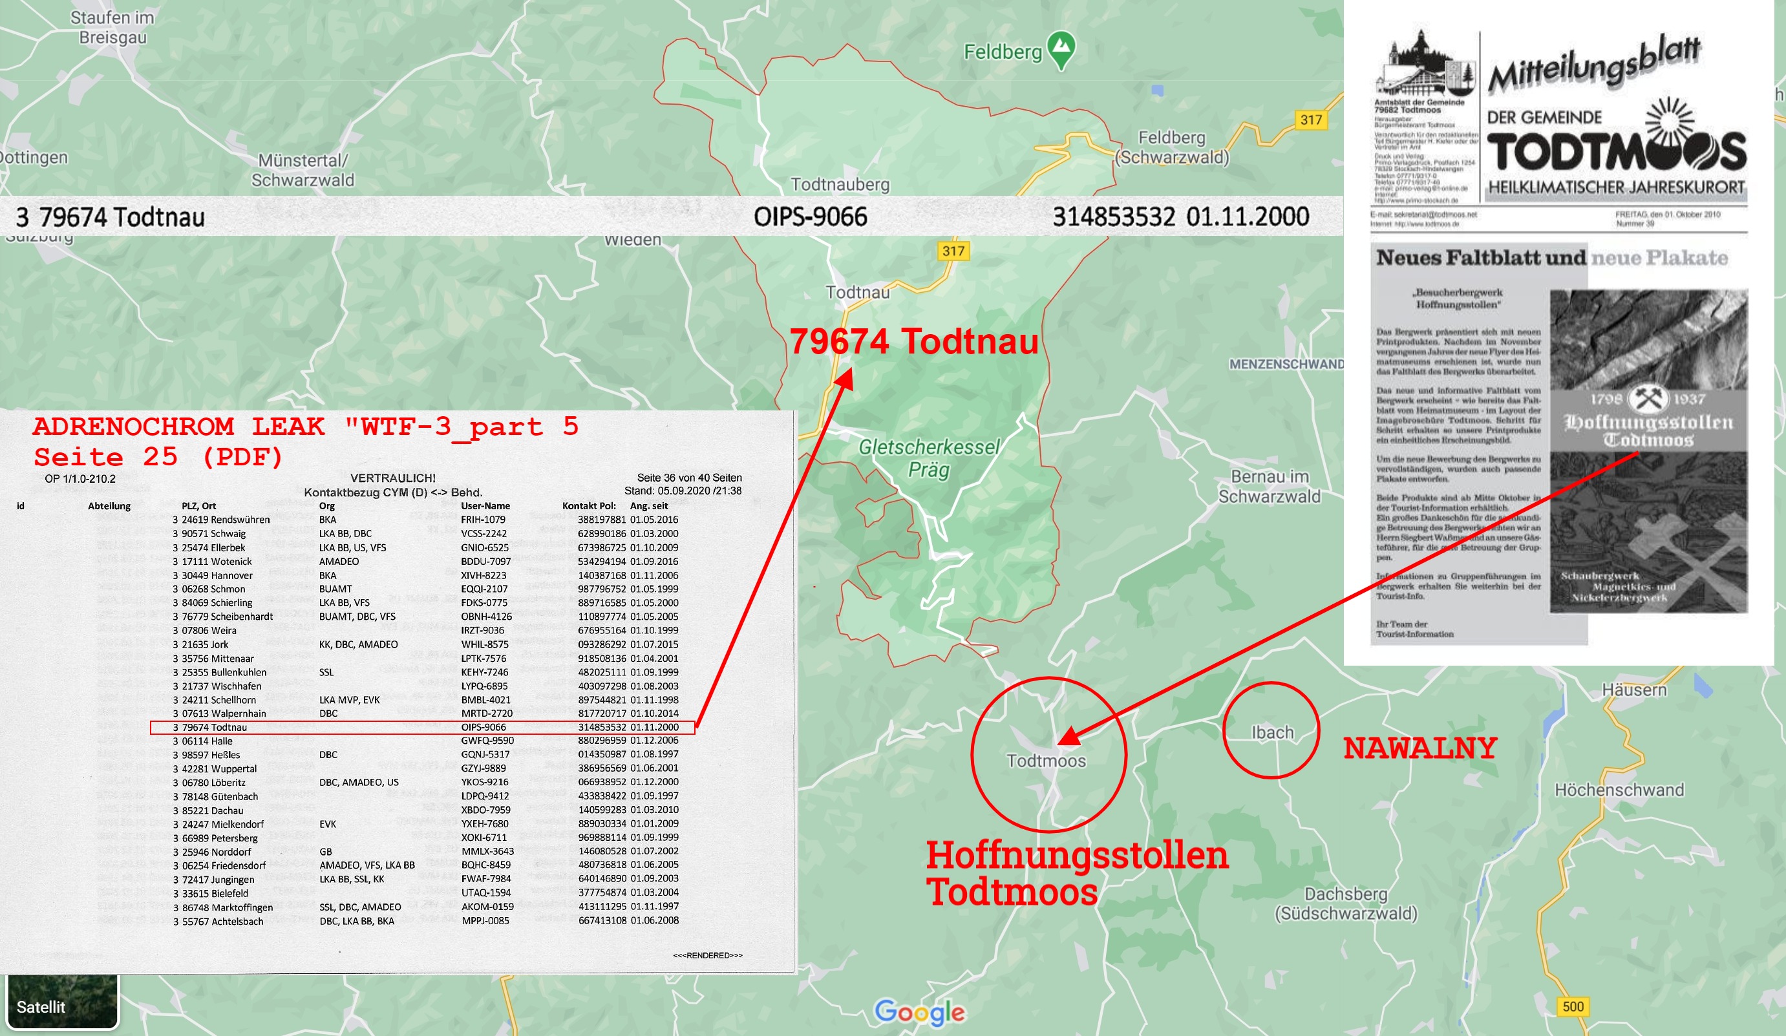Click the Org column header
The height and width of the screenshot is (1036, 1786).
326,506
